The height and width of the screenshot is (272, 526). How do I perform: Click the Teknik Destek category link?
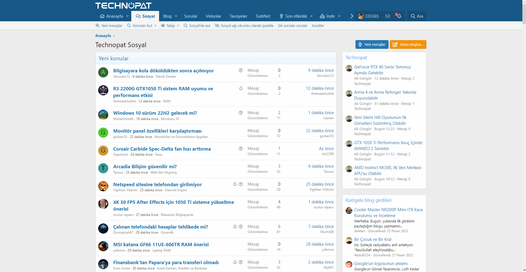click(x=166, y=77)
